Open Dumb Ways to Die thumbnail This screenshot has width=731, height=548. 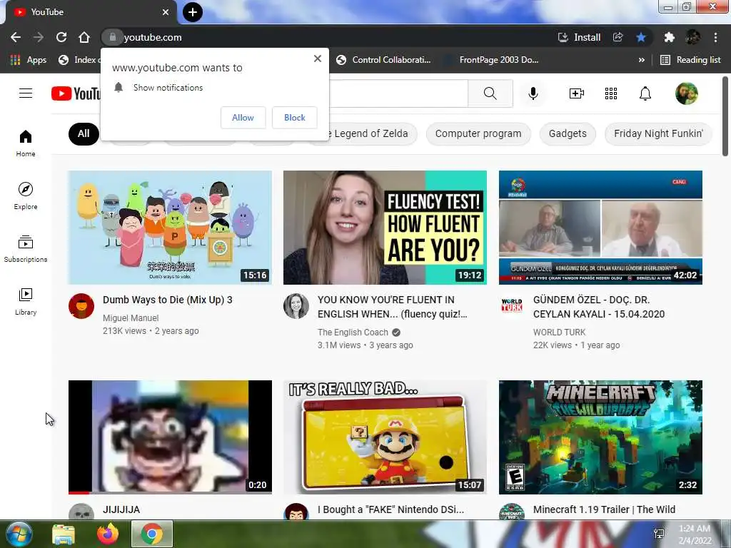[170, 228]
